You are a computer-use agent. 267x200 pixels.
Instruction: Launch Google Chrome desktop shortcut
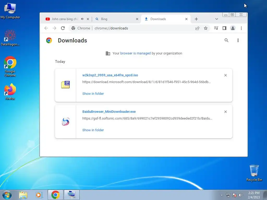[x=10, y=66]
